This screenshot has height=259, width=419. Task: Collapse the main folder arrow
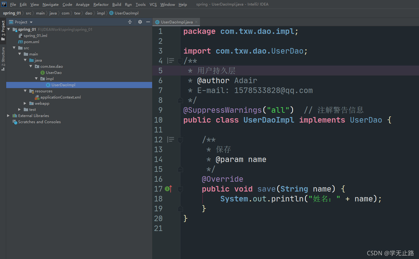20,54
